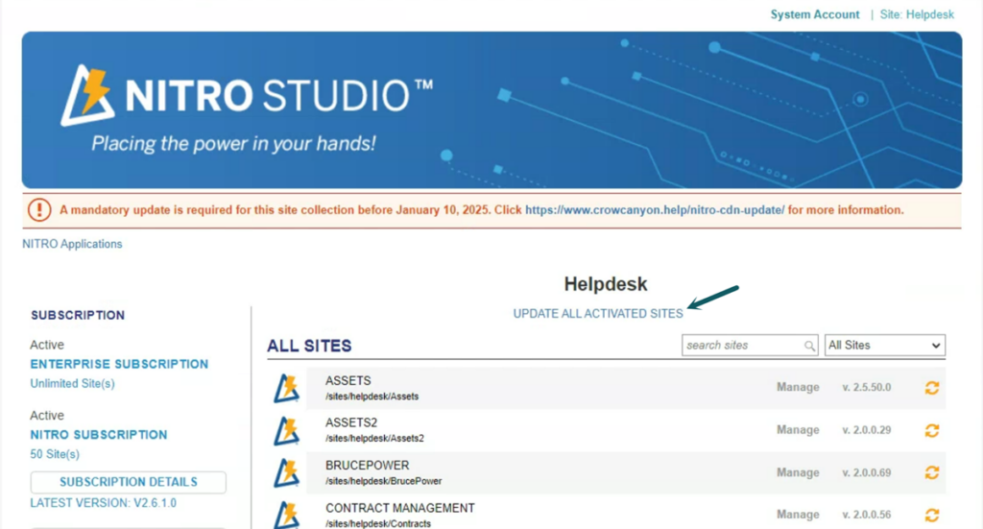Click the ASSETS site Nitro icon
Screen dimensions: 983x529
pos(286,388)
